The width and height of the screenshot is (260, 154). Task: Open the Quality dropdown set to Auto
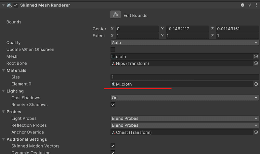pyautogui.click(x=185, y=43)
